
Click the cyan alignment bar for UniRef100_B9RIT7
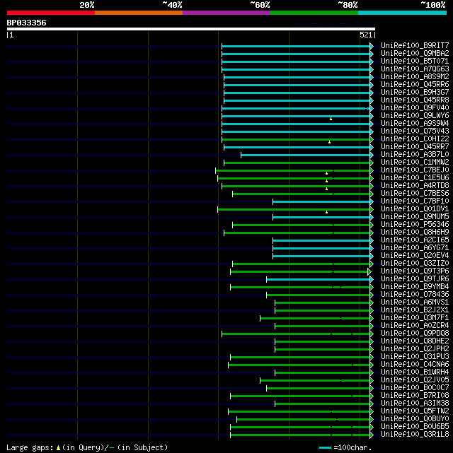pos(296,46)
